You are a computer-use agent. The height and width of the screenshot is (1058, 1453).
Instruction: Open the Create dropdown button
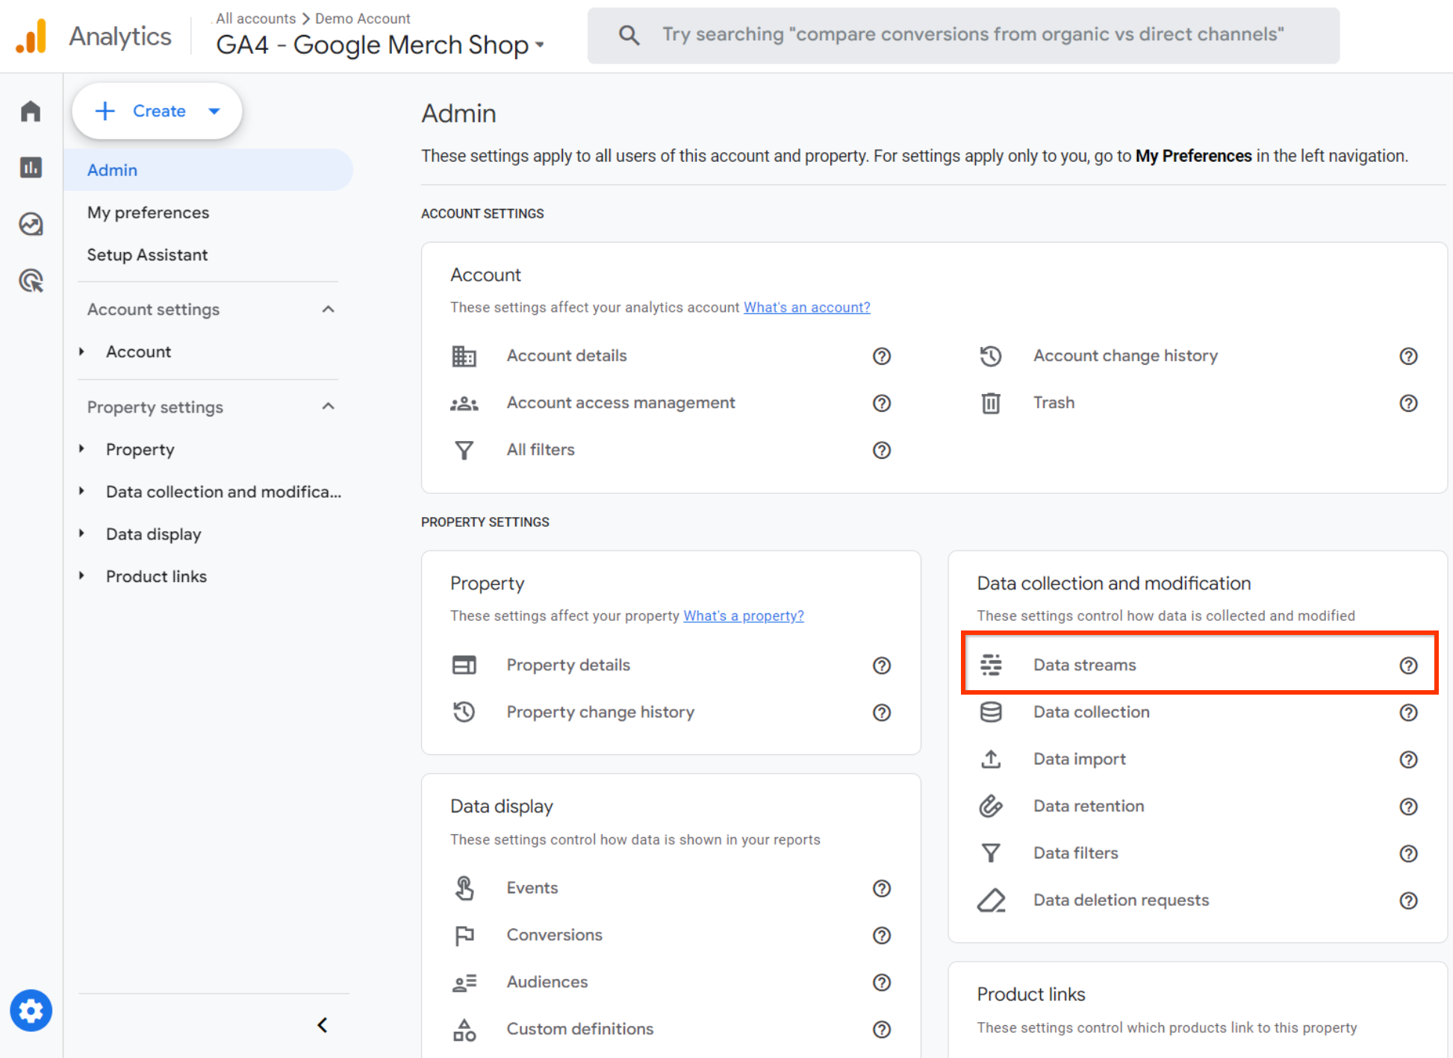click(x=157, y=111)
